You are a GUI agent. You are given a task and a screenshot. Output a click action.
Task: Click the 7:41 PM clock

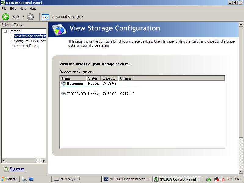coord(234,179)
